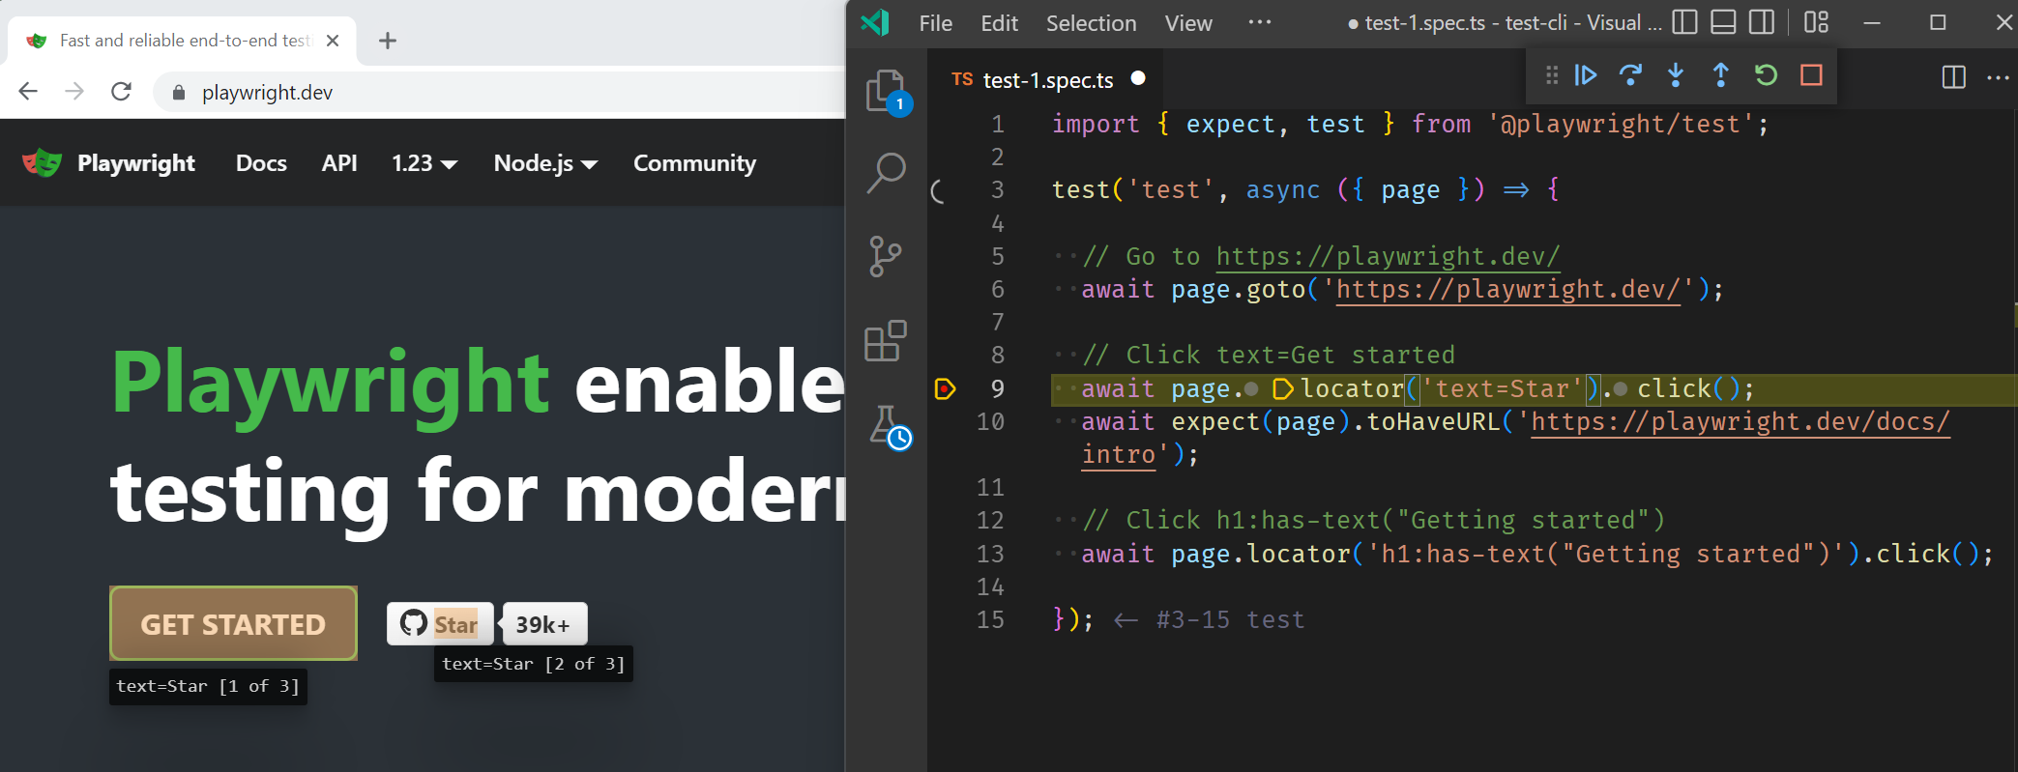Viewport: 2018px width, 772px height.
Task: Toggle breakpoint on line 9
Action: pyautogui.click(x=945, y=389)
